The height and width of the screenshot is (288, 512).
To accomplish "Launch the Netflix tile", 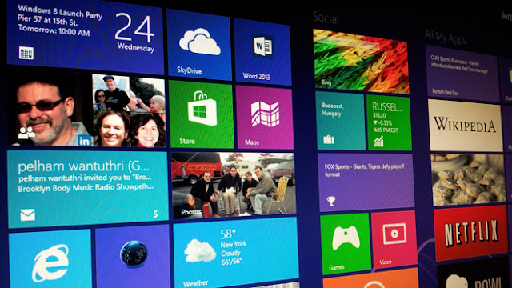I will [470, 233].
